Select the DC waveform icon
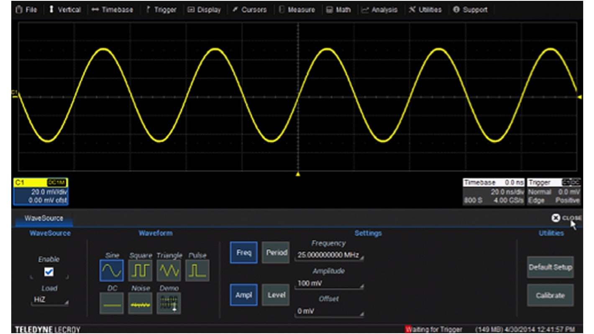 pos(112,303)
